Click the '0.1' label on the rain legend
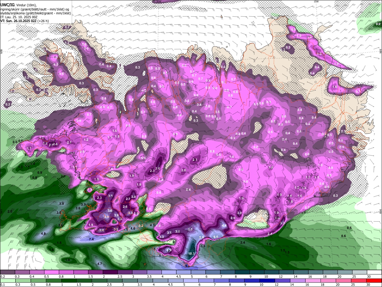Viewport: 382px width, 287px height. pos(2,285)
